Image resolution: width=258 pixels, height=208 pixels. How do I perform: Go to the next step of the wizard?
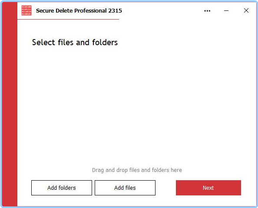tap(208, 188)
